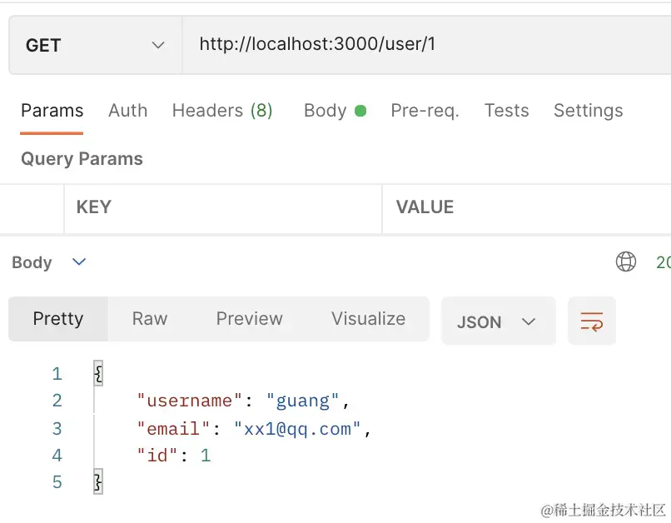The image size is (671, 523).
Task: Click the request URL input field
Action: coord(425,45)
